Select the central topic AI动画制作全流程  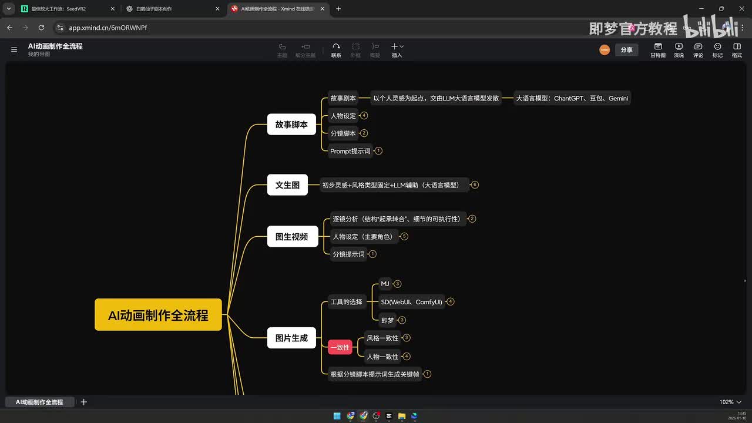(158, 315)
